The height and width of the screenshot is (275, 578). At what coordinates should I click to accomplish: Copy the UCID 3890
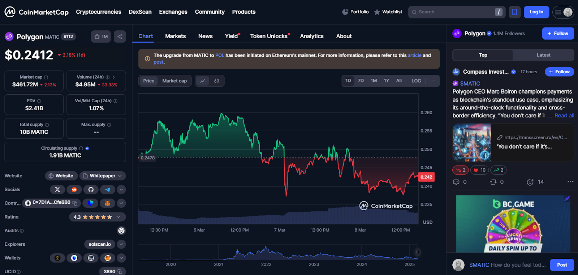coord(120,272)
